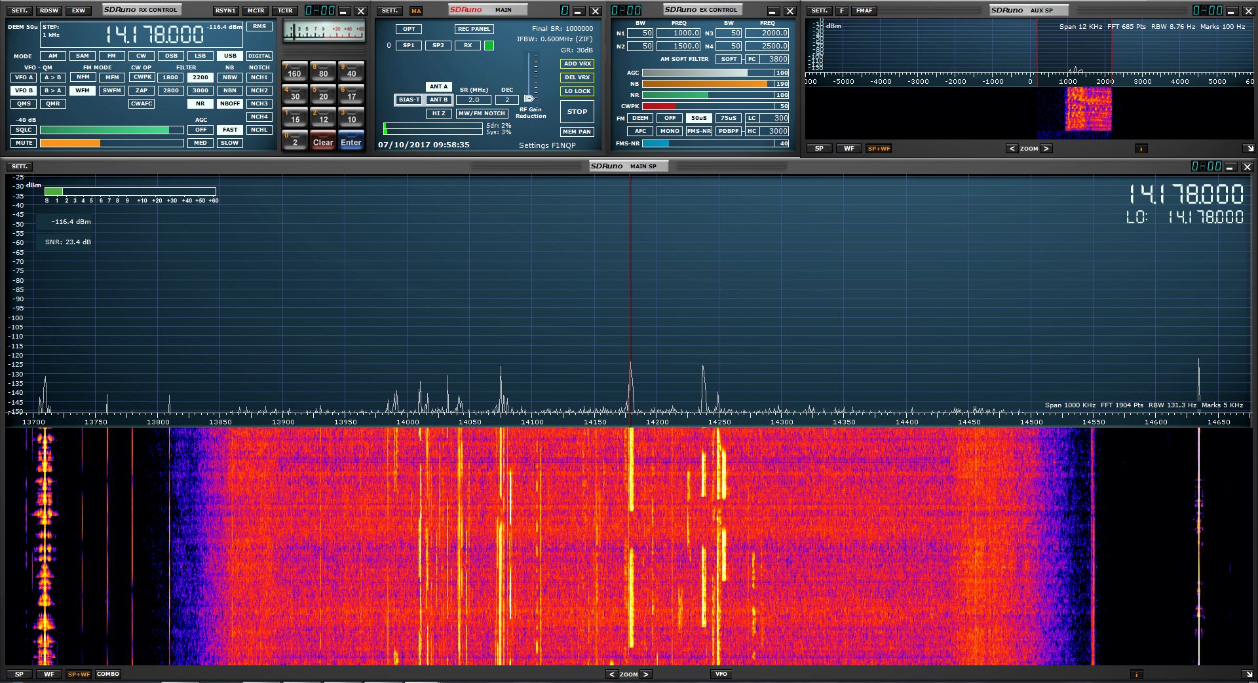Enable DIGITAL mode

click(x=259, y=56)
